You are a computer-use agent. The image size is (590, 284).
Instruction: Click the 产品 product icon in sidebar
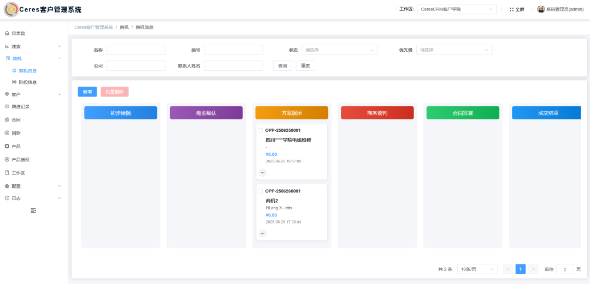pyautogui.click(x=7, y=146)
